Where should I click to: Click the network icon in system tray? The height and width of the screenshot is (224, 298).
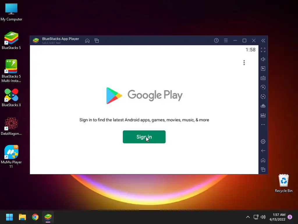256,217
